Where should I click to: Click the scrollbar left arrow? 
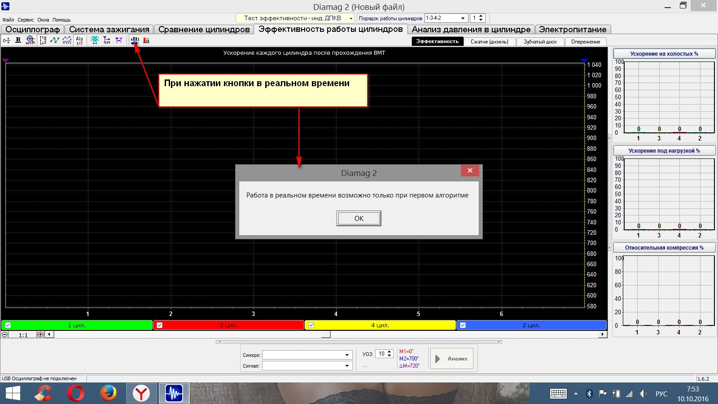pyautogui.click(x=49, y=334)
